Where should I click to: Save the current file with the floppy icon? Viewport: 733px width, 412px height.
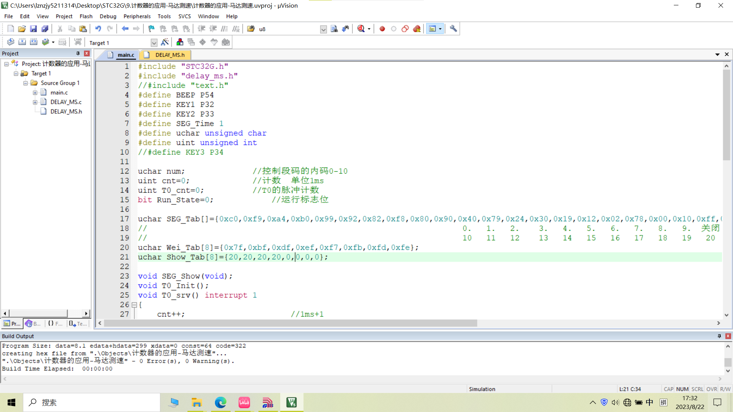(34, 29)
